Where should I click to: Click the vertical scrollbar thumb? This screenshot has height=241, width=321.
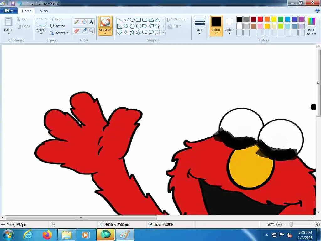(x=318, y=83)
